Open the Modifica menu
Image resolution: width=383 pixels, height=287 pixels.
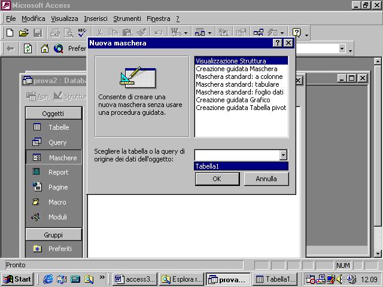click(x=34, y=19)
